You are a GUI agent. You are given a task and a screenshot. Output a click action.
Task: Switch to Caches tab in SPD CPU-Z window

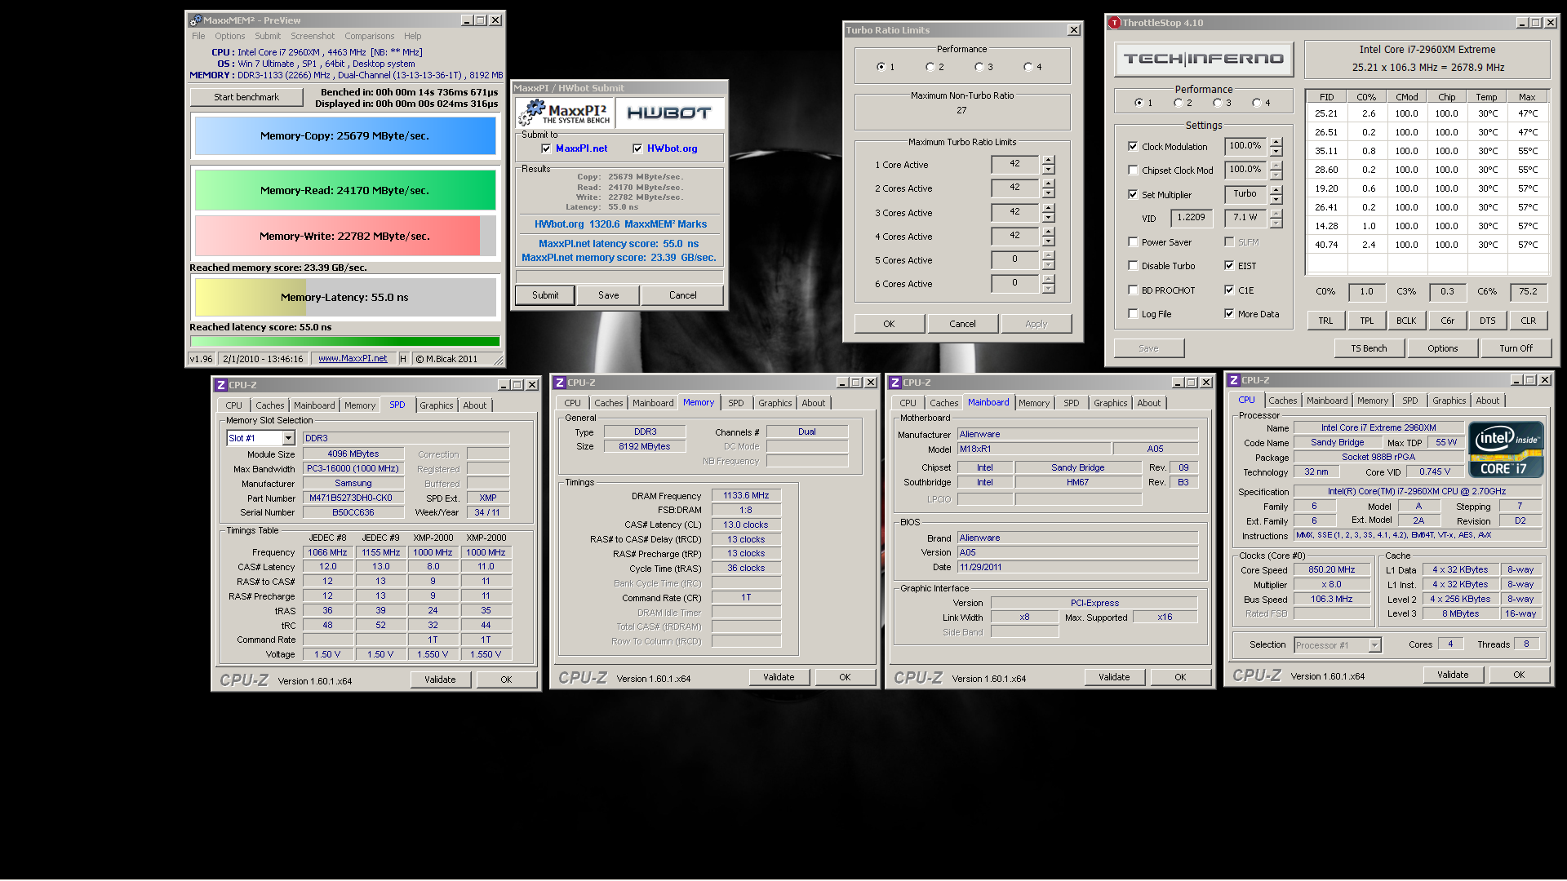tap(269, 405)
